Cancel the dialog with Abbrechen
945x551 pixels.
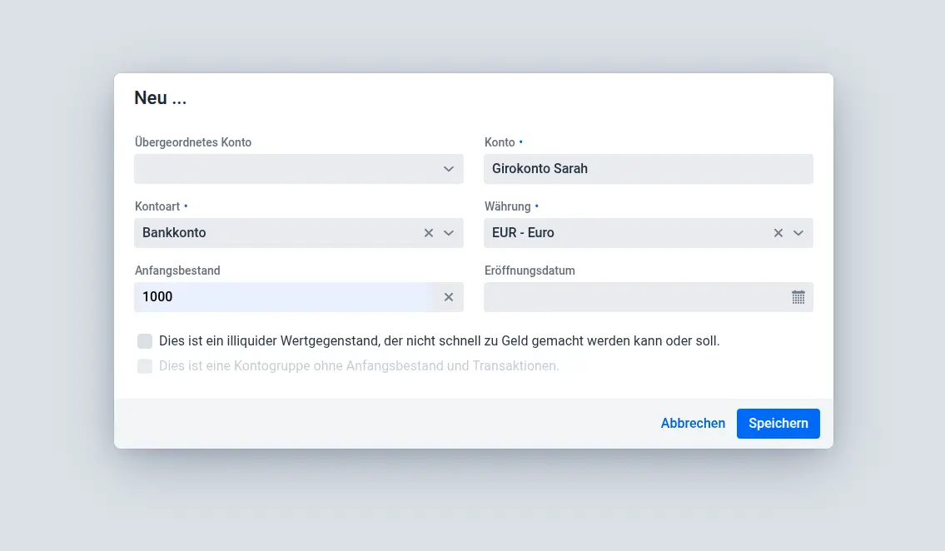[693, 424]
